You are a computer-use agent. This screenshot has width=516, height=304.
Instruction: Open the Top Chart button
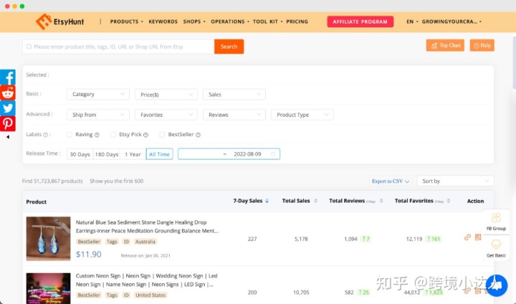[x=445, y=45]
